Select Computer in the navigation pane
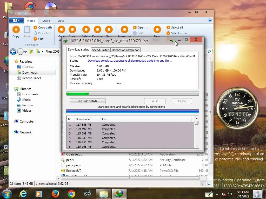Screen dimensions: 266x199 [x=24, y=121]
